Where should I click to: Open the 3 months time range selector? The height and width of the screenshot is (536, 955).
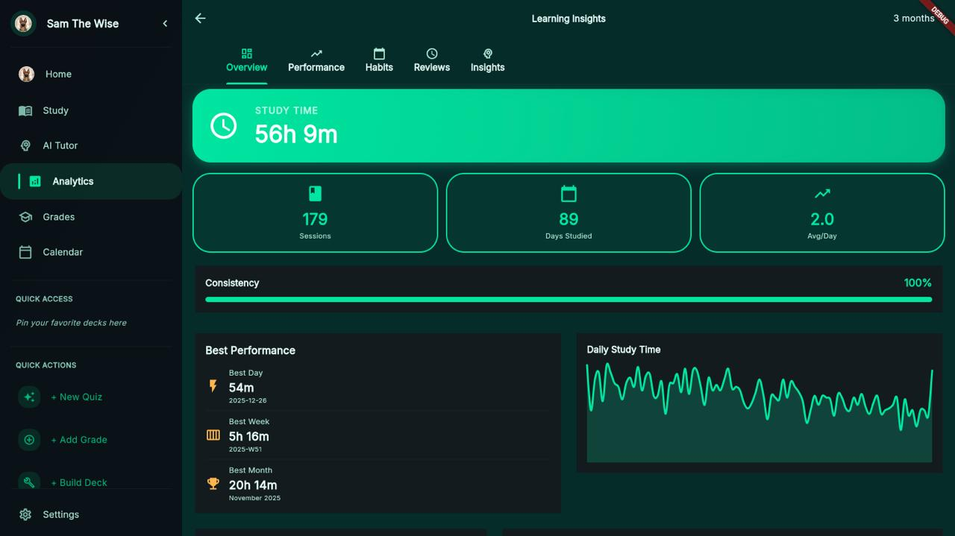click(x=912, y=18)
